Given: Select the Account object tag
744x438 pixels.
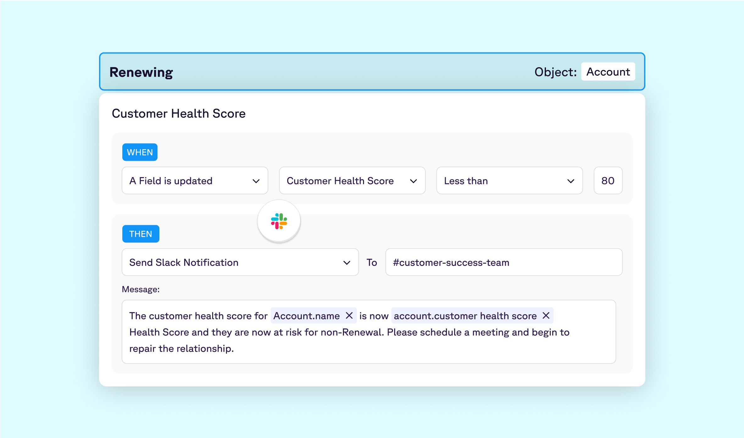Looking at the screenshot, I should pos(608,72).
